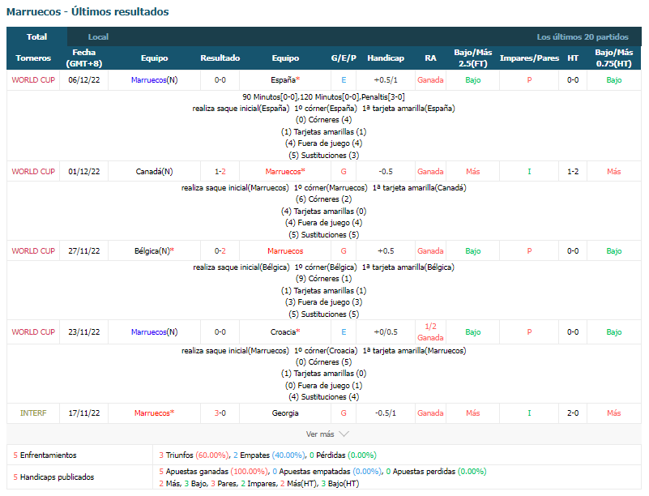The height and width of the screenshot is (496, 649).
Task: Click date 01/12/22
Action: coord(84,171)
